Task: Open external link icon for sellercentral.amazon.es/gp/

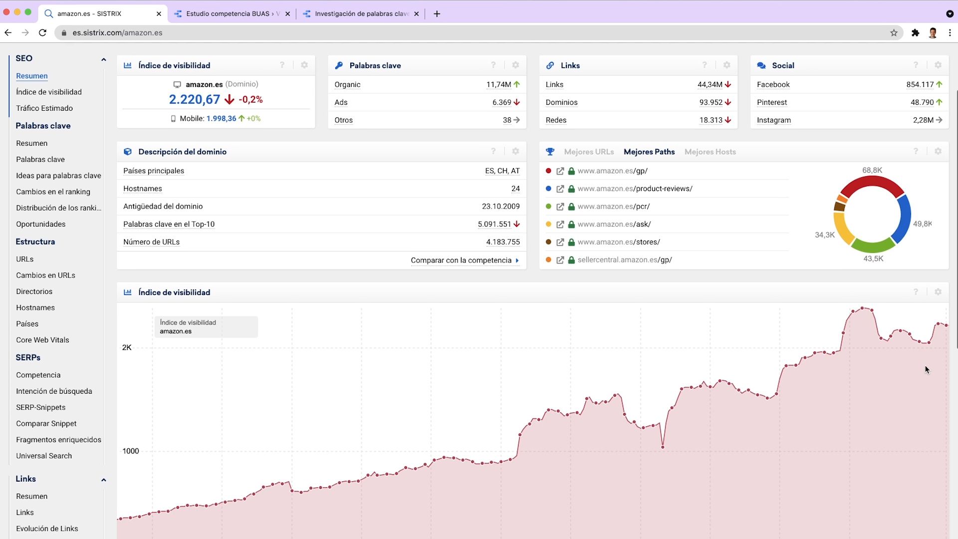Action: [560, 260]
